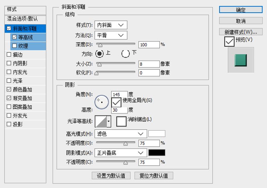Expand the 阴影模式 blend mode dropdown
The height and width of the screenshot is (188, 267).
point(121,153)
